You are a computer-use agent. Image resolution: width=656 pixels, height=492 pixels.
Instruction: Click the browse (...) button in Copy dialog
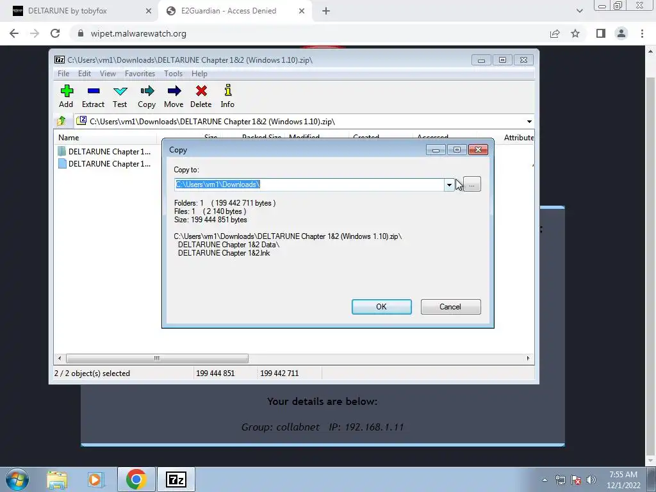tap(472, 184)
